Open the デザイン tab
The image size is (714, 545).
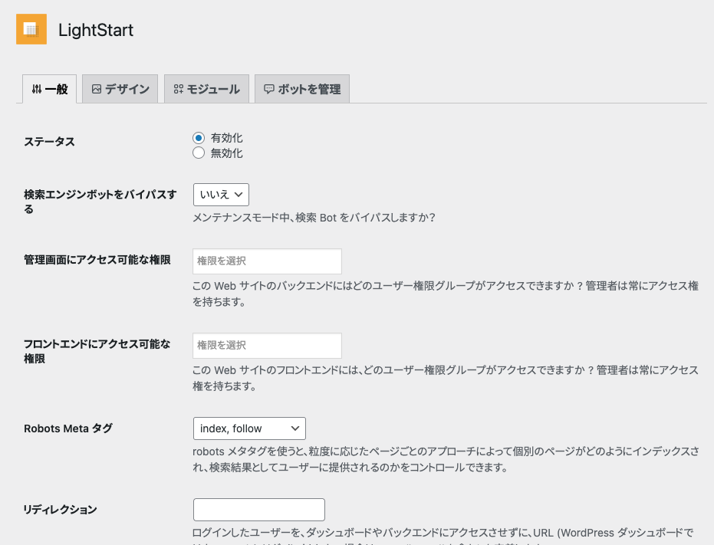[x=120, y=89]
